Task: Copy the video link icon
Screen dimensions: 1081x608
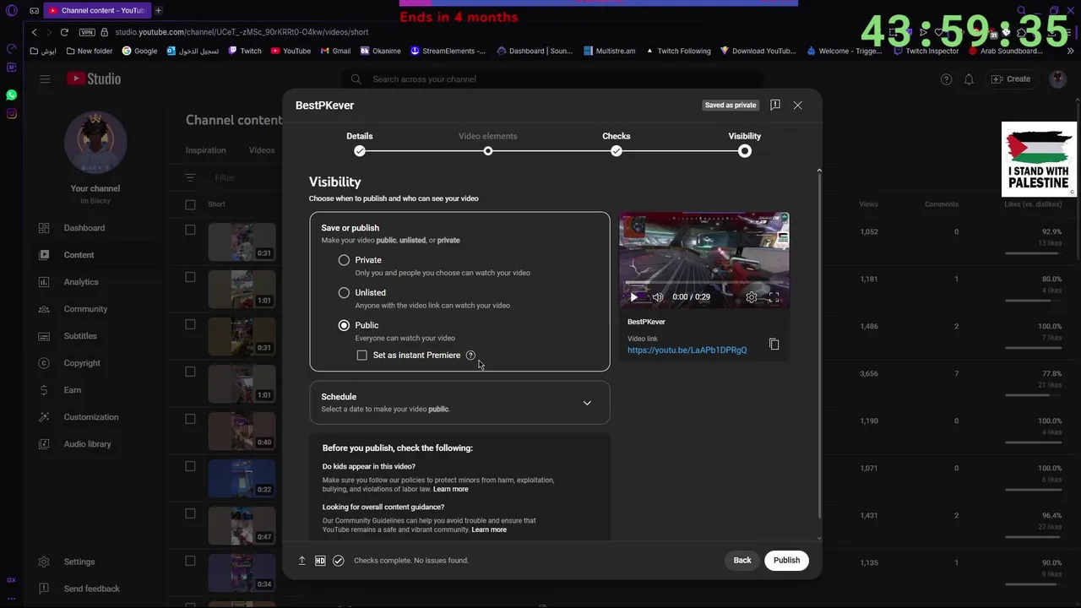Action: tap(774, 344)
